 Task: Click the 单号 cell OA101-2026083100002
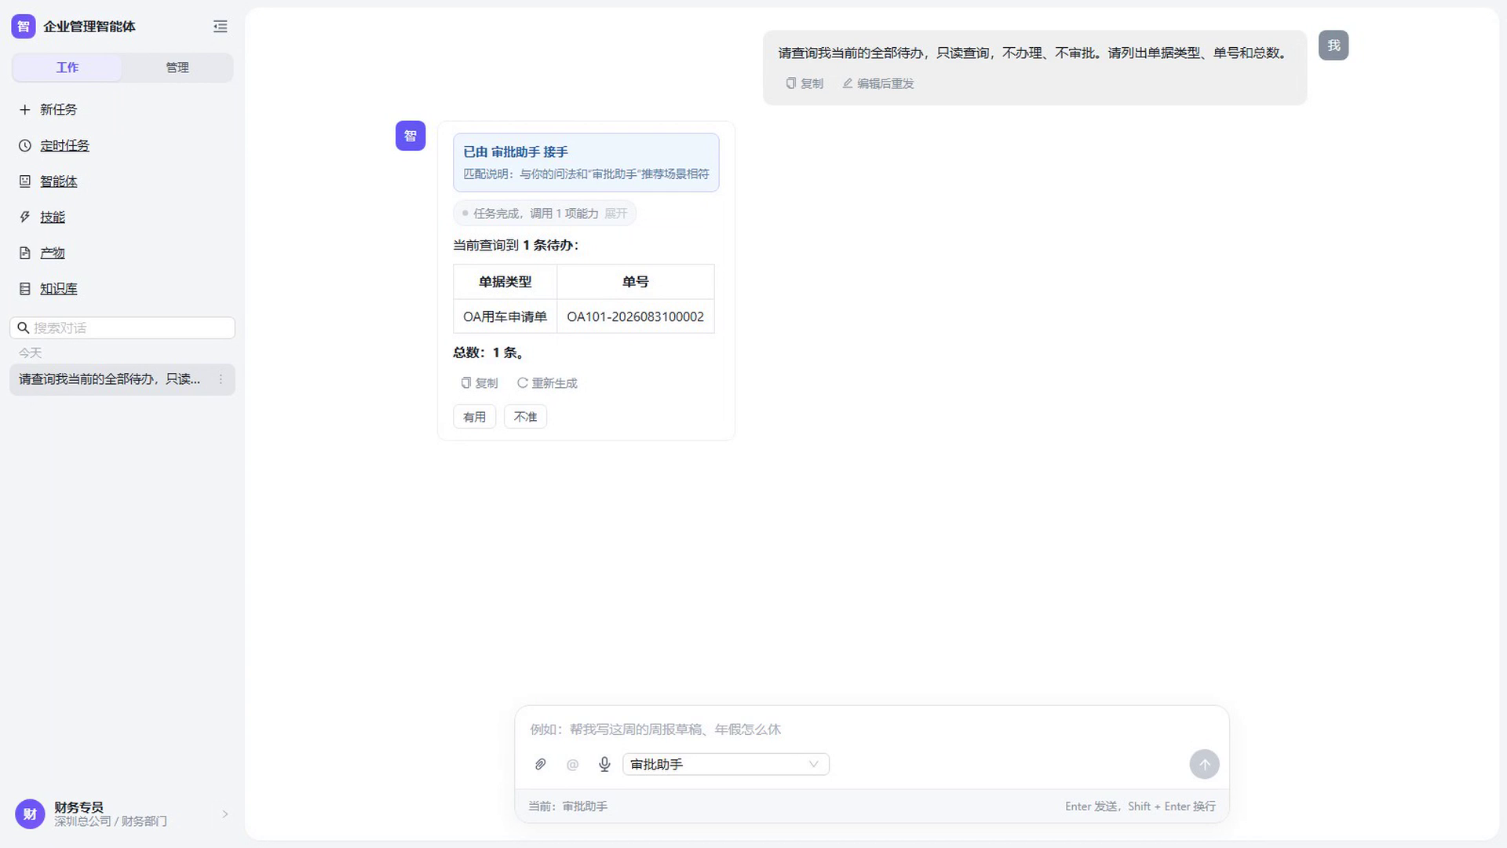636,316
